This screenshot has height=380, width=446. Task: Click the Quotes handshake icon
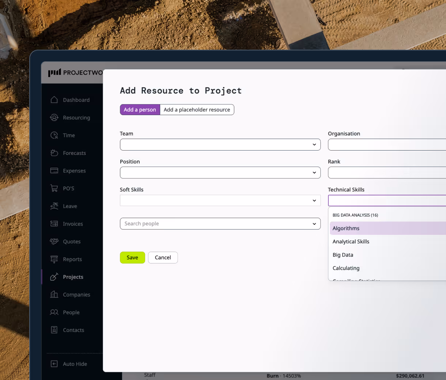[x=54, y=242]
